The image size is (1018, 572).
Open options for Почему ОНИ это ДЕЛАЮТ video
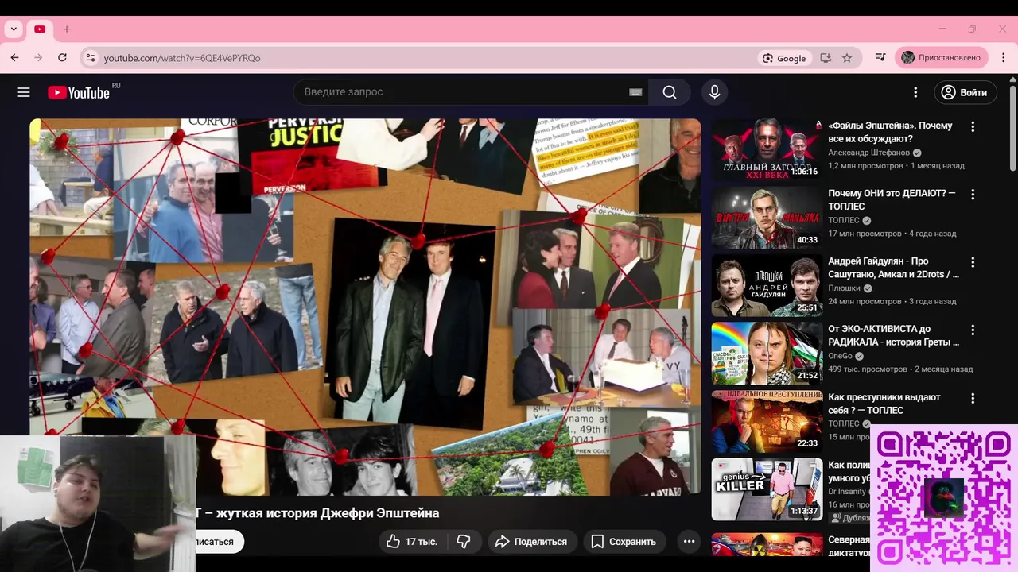click(x=972, y=194)
